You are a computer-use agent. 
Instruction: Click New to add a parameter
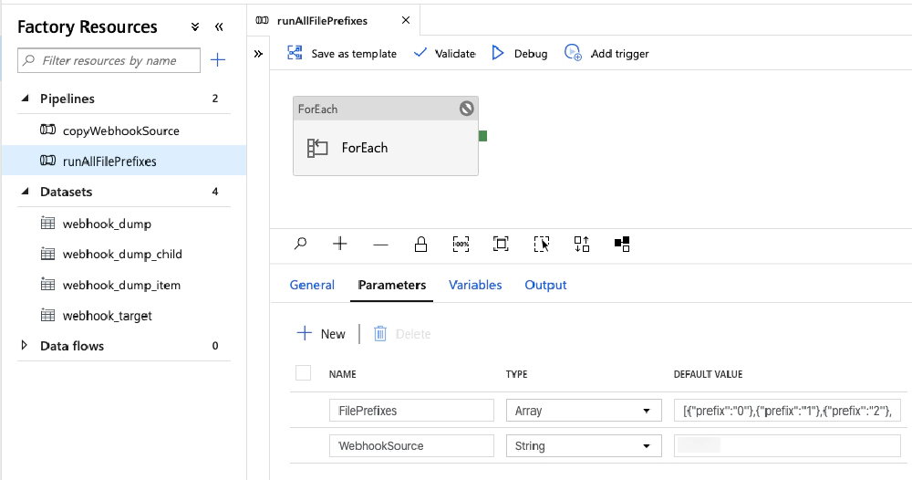point(321,334)
